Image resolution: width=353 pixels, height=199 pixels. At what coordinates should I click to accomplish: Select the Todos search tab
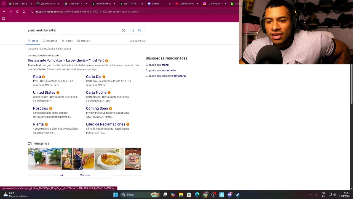click(33, 41)
